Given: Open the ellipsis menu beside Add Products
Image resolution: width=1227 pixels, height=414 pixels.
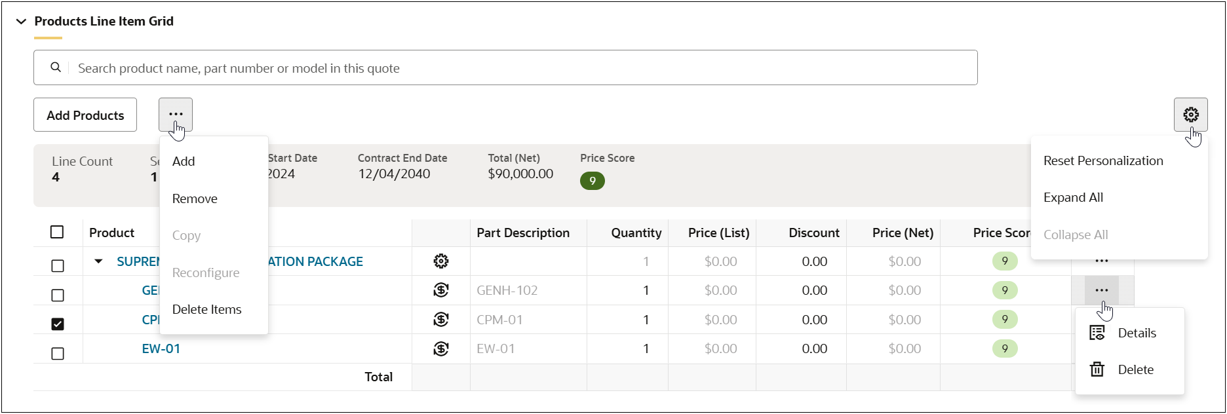Looking at the screenshot, I should click(176, 115).
